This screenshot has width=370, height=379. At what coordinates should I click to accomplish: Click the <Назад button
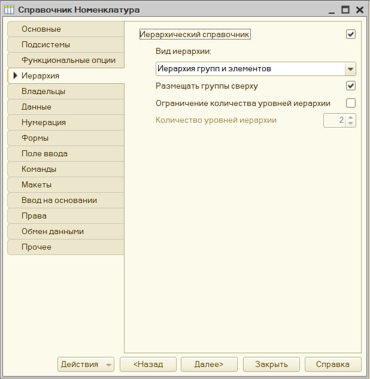coord(148,364)
